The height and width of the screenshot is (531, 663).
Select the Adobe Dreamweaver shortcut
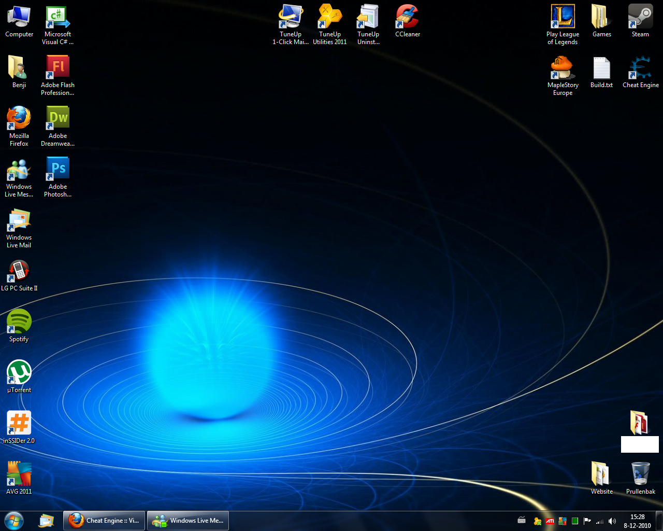(x=58, y=119)
